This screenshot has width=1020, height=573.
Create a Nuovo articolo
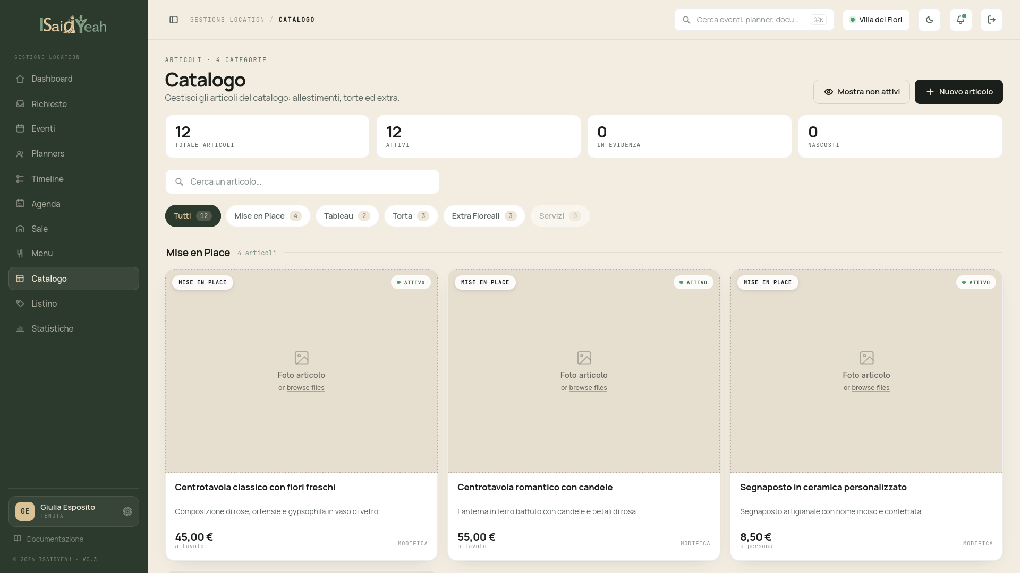[958, 92]
